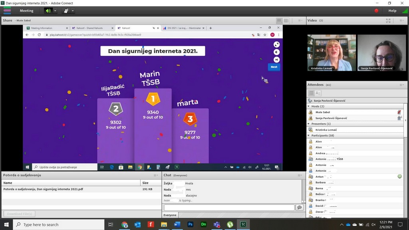Click the Download File(s) button
Viewport: 409px width, 230px height.
pyautogui.click(x=20, y=214)
